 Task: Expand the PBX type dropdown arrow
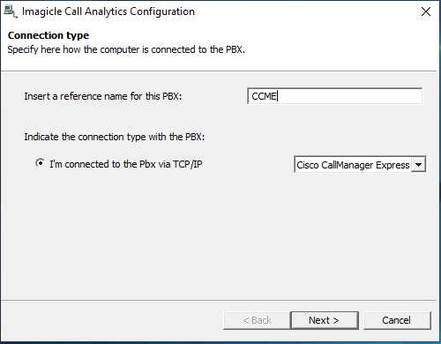coord(418,165)
